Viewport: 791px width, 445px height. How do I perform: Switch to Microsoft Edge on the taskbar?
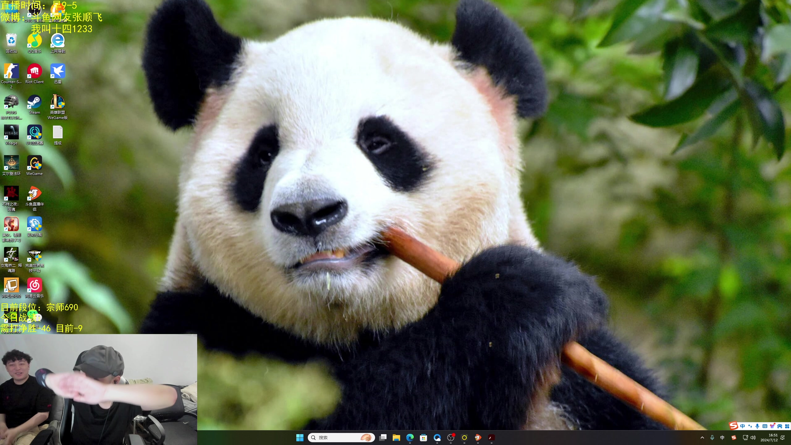(410, 438)
